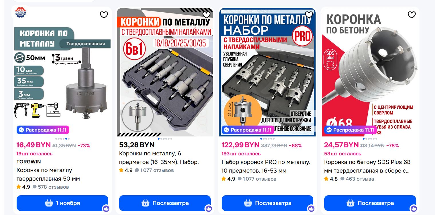Add the PRO 10-piece set to favorites
This screenshot has height=215, width=435.
[309, 15]
